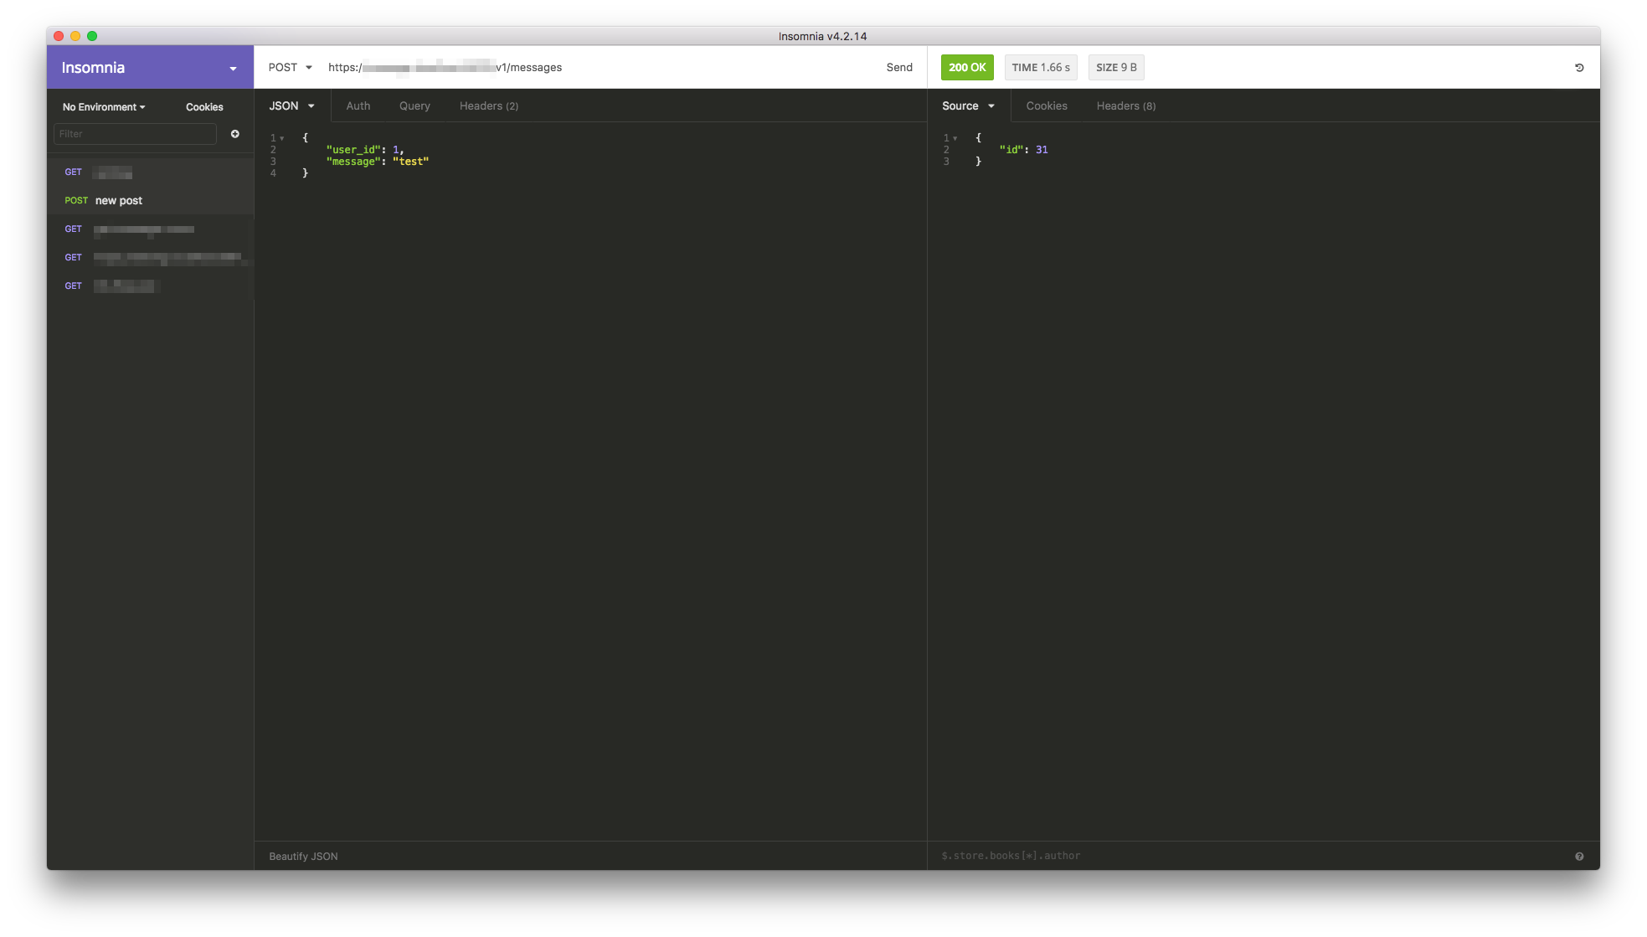This screenshot has width=1647, height=937.
Task: Click Send to submit the request
Action: (x=899, y=67)
